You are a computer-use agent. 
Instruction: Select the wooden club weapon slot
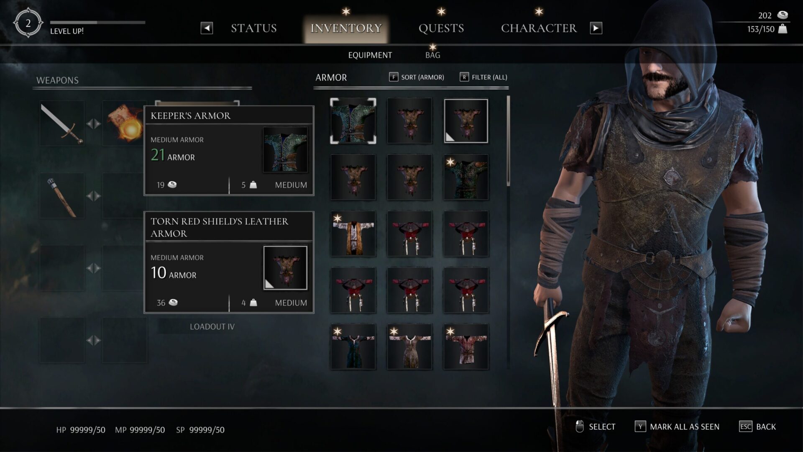tap(62, 196)
